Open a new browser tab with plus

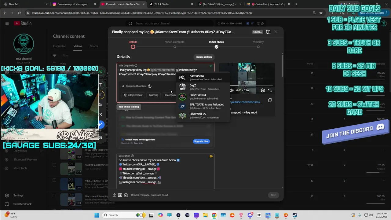(296, 4)
